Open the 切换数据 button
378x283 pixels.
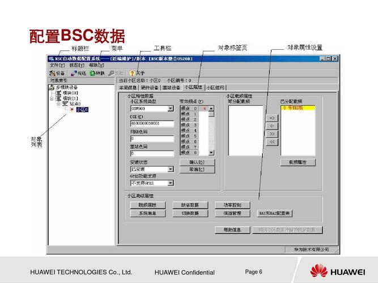pos(190,213)
